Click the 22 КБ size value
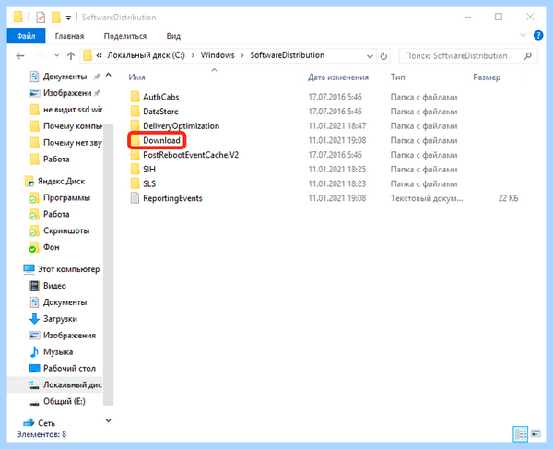553x449 pixels. [x=508, y=198]
